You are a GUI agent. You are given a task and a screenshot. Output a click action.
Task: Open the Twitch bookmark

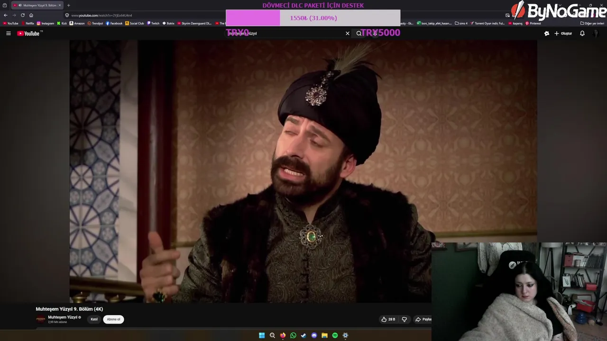coord(153,23)
